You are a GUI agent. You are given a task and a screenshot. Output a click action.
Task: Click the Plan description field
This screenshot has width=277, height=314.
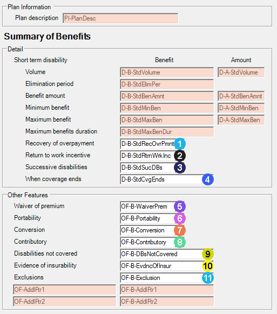(120, 18)
